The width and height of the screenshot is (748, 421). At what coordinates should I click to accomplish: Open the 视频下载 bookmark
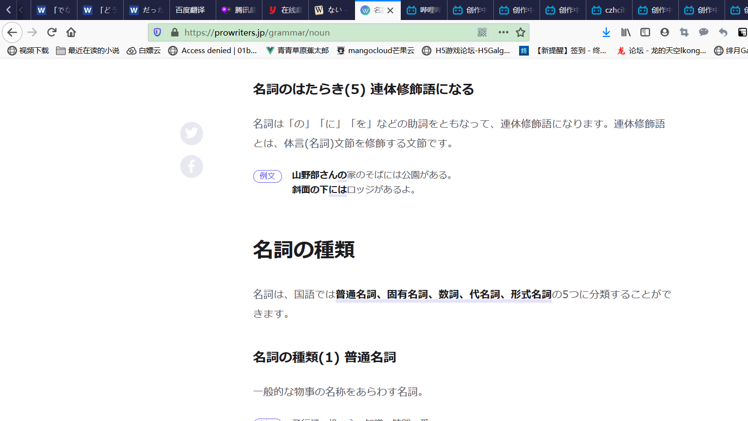[x=28, y=51]
